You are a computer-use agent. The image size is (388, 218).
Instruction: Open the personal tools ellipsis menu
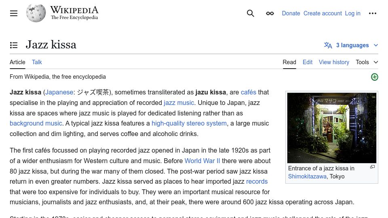(372, 13)
